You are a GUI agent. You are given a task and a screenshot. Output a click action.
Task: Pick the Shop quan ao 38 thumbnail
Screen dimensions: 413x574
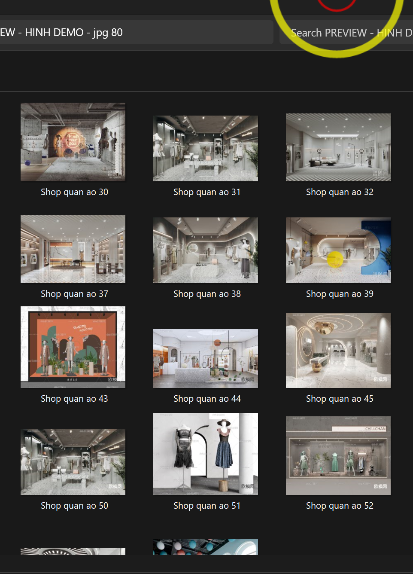(x=206, y=250)
